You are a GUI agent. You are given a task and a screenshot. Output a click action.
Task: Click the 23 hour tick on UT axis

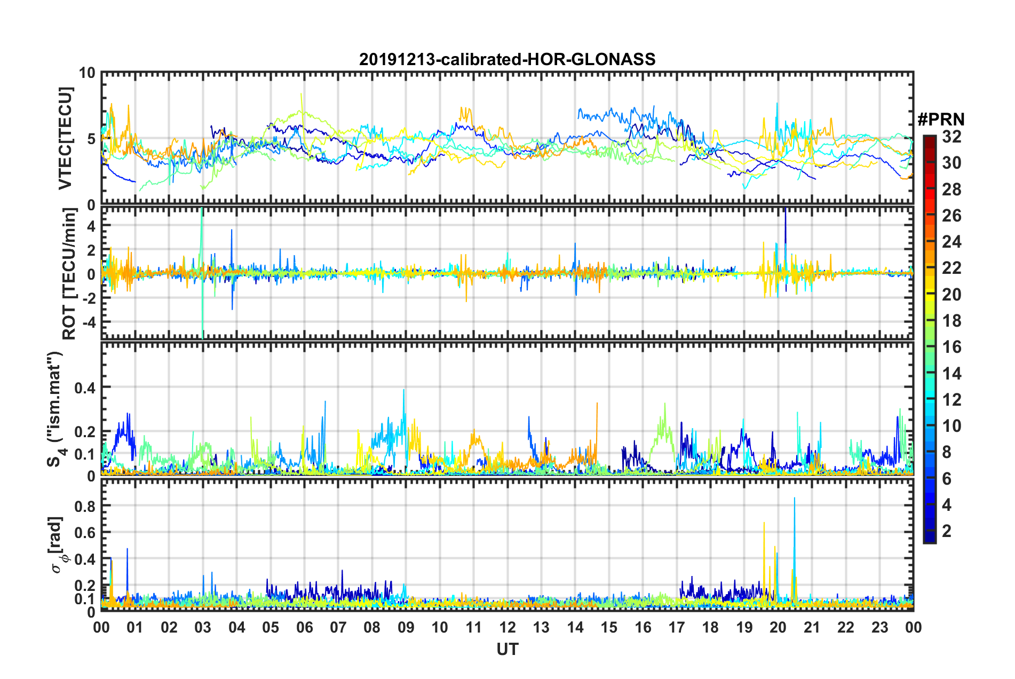tap(880, 627)
